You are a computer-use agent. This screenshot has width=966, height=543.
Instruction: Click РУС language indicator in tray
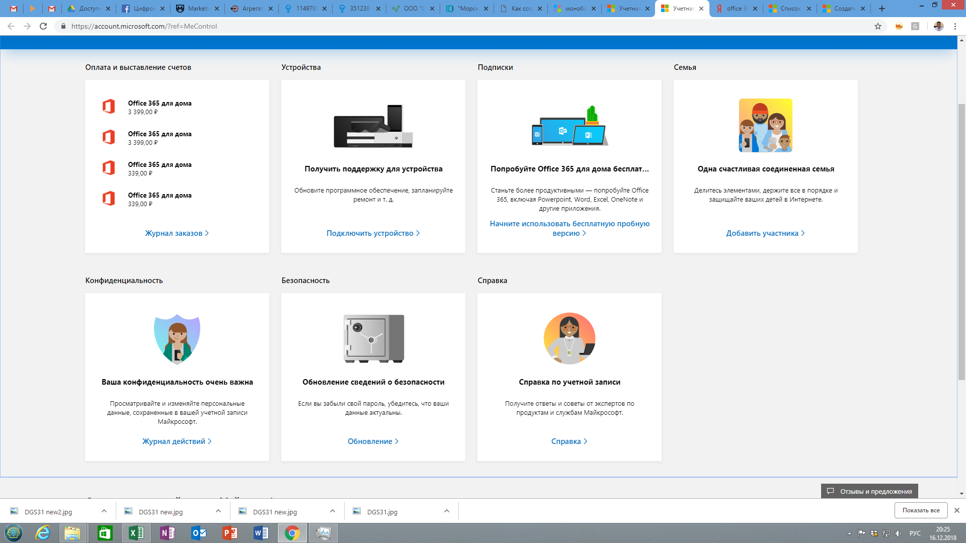click(x=915, y=533)
